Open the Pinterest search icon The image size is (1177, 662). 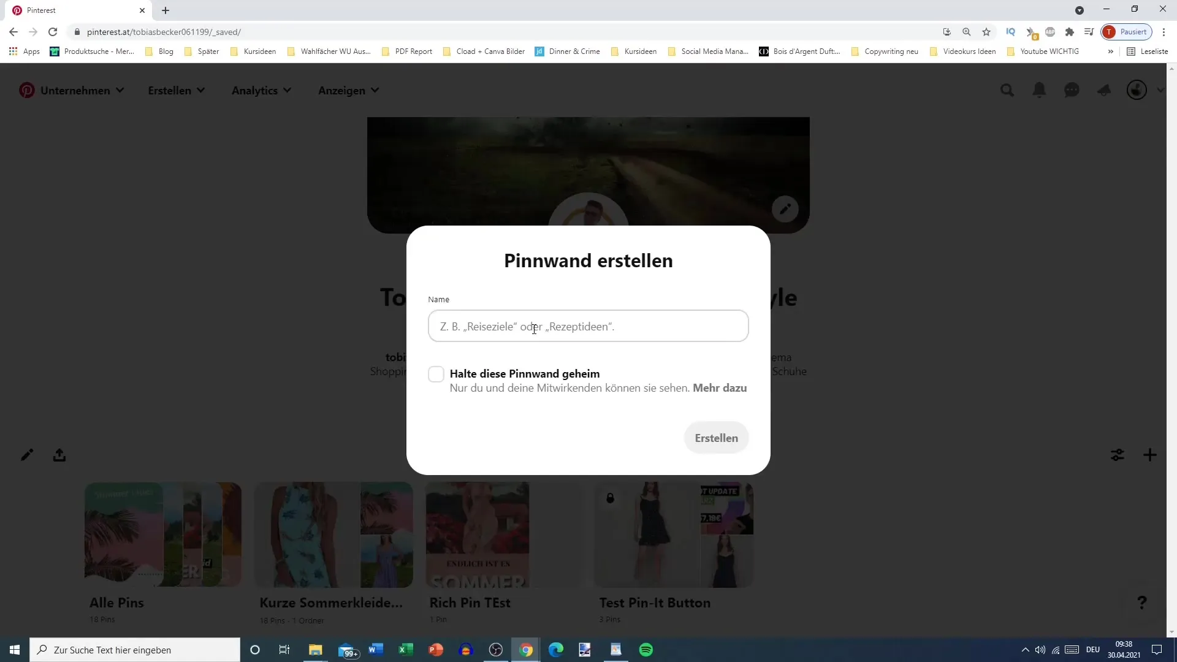point(1007,91)
